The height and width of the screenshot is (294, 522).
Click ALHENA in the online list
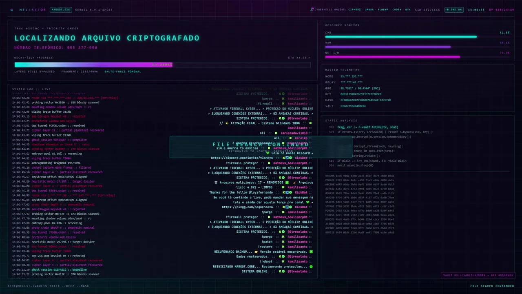click(x=383, y=9)
